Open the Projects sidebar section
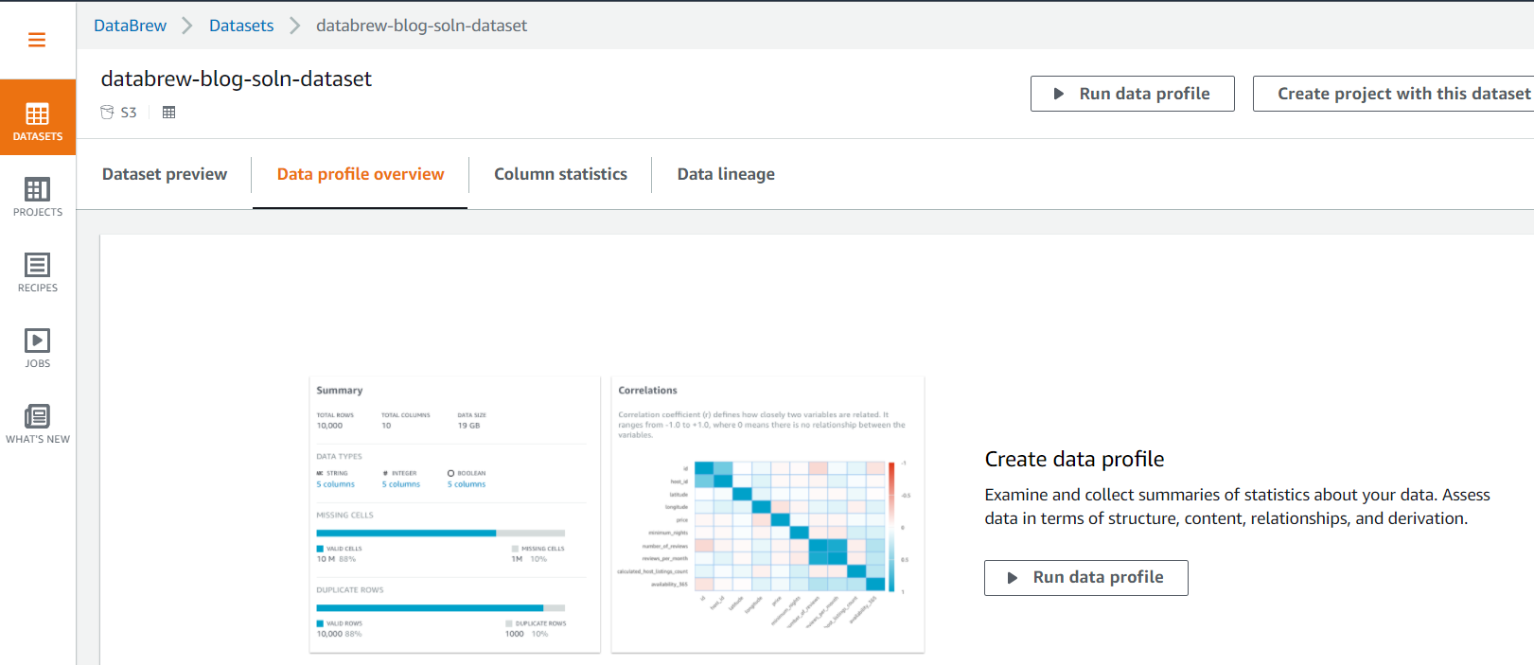 [x=38, y=197]
